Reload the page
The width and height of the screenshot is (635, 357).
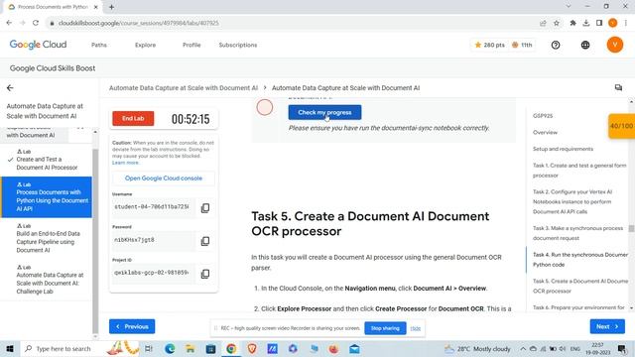pyautogui.click(x=36, y=23)
